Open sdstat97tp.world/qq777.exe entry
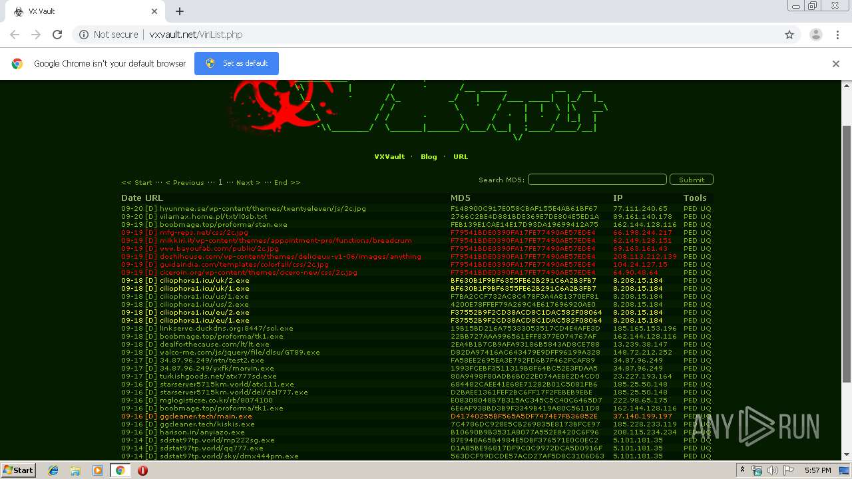Viewport: 852px width, 479px height. pyautogui.click(x=212, y=448)
